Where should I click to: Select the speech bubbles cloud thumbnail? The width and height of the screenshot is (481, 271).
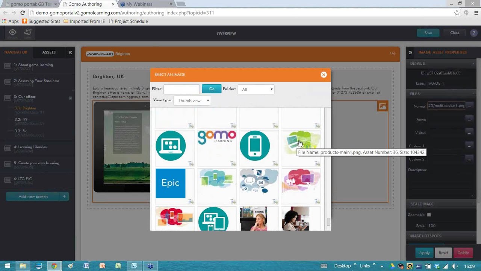click(x=259, y=181)
